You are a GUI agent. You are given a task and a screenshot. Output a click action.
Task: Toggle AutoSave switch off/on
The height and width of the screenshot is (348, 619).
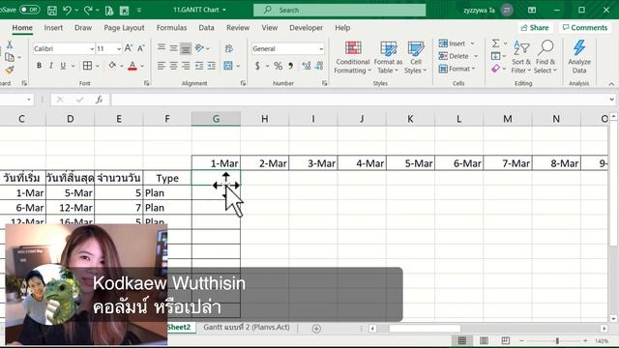(x=30, y=10)
